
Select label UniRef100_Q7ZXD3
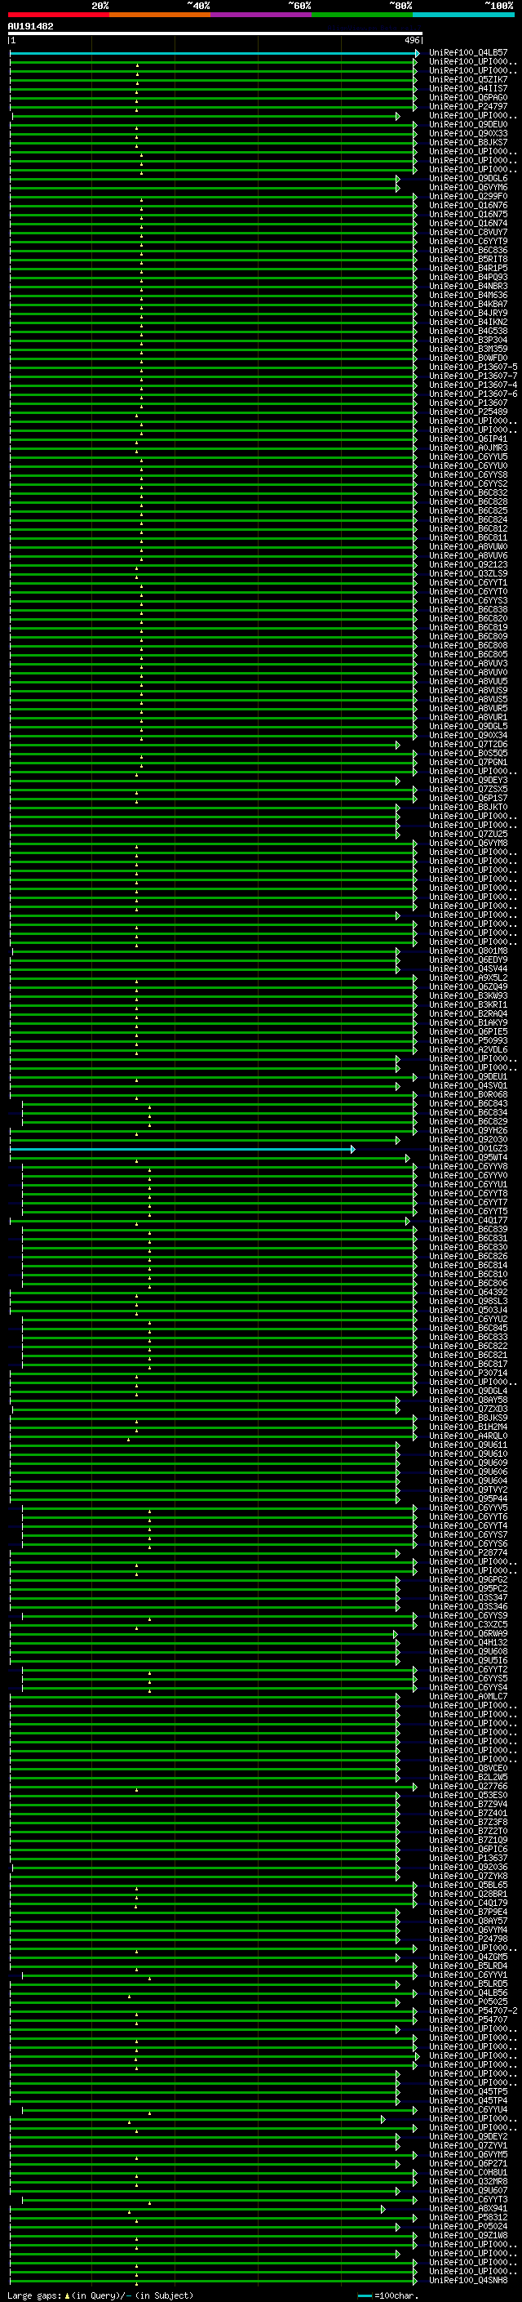tap(468, 1409)
